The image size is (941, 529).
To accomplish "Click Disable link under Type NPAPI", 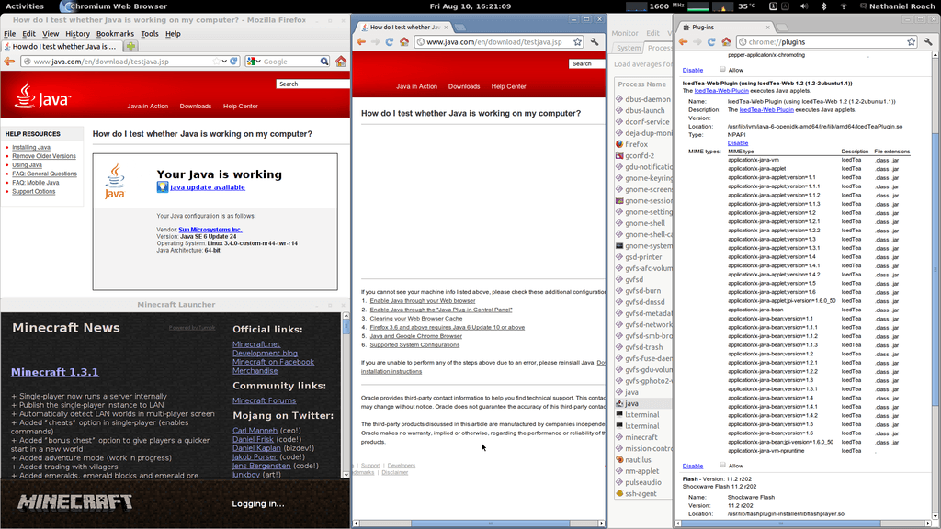I will [x=738, y=143].
